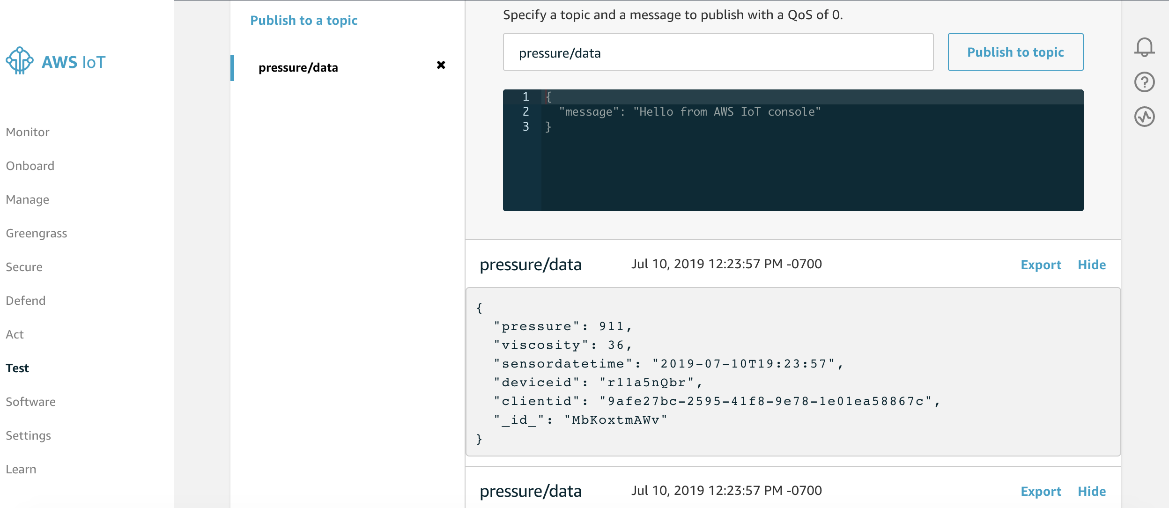Click the AWS IoT logo icon

(x=20, y=61)
